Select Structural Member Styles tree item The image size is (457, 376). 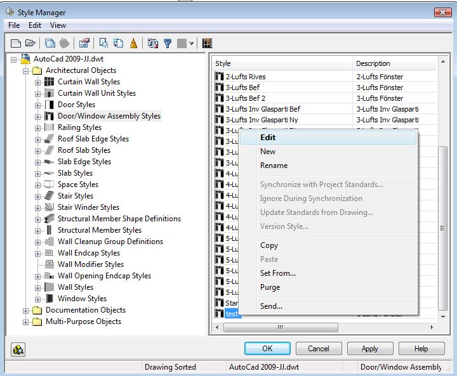[x=100, y=230]
